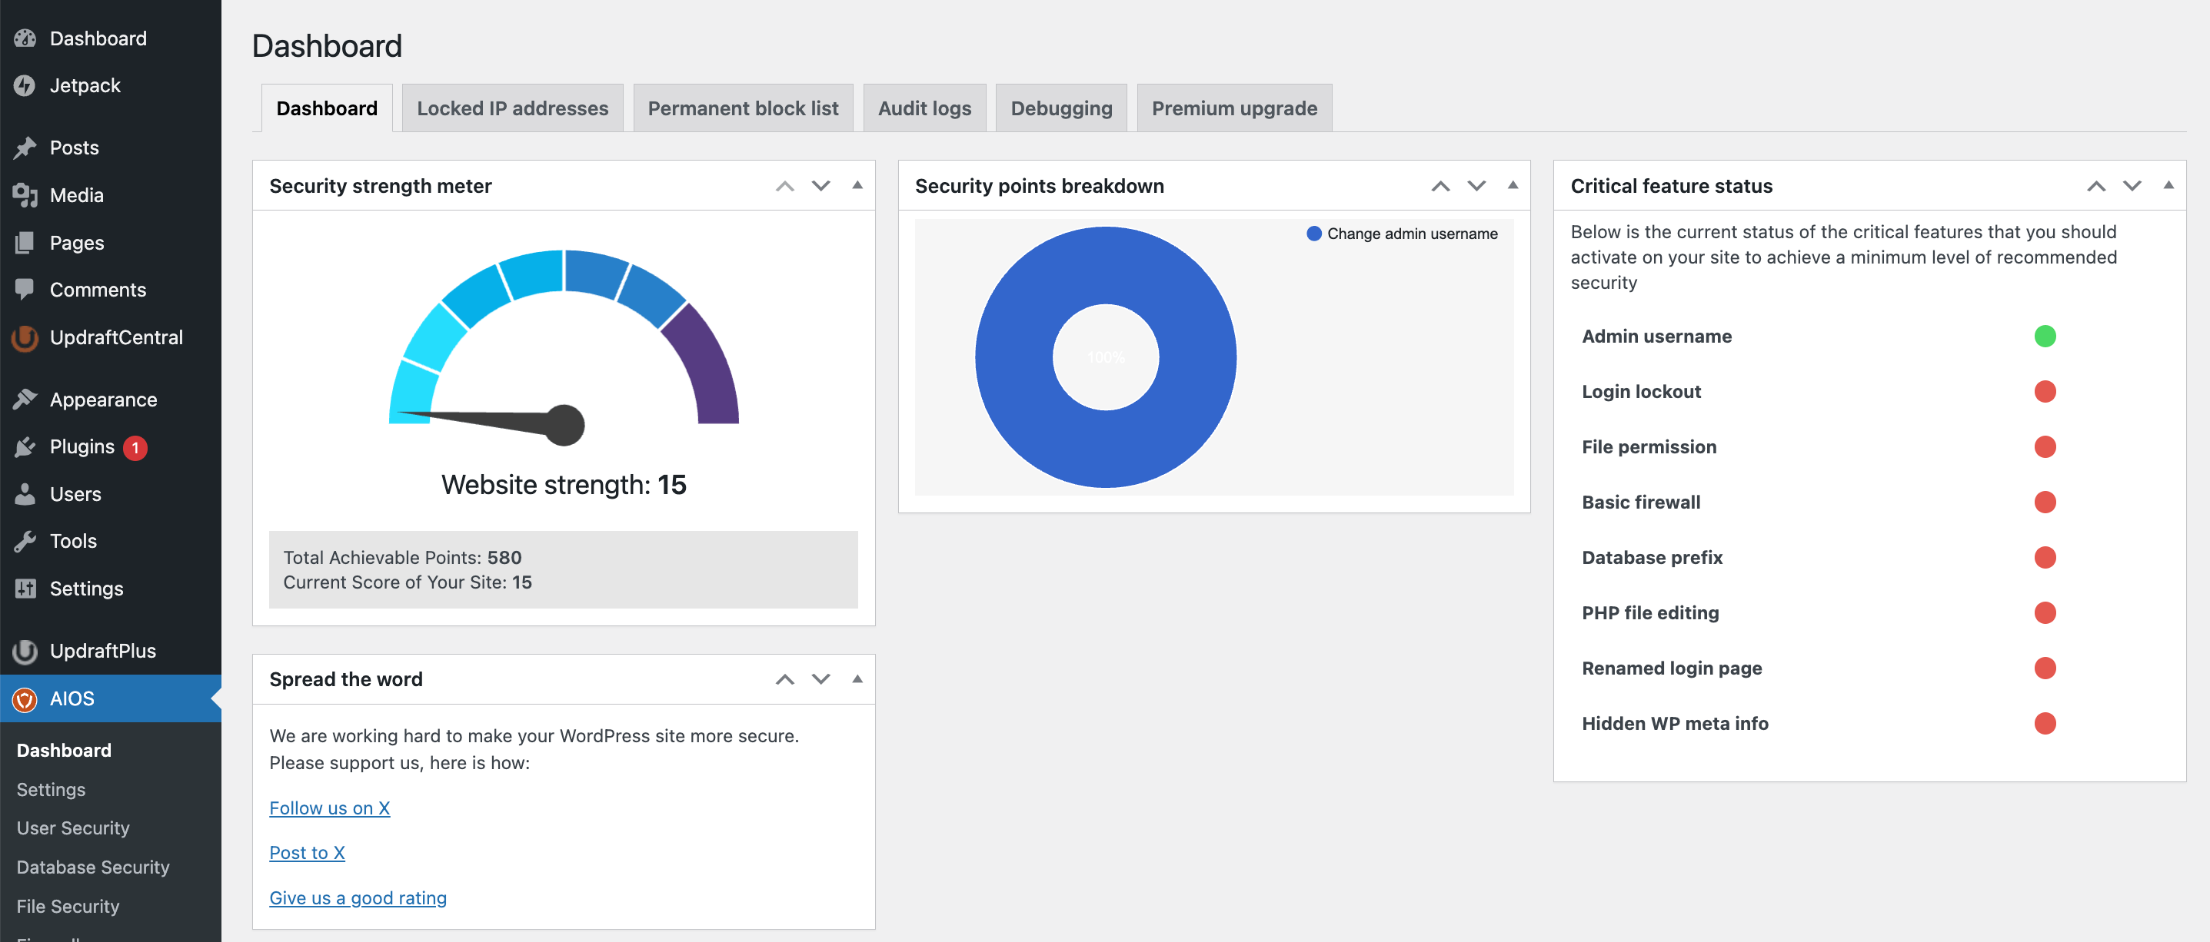The height and width of the screenshot is (942, 2210).
Task: Click the UpdraftCentral sidebar icon
Action: [x=25, y=338]
